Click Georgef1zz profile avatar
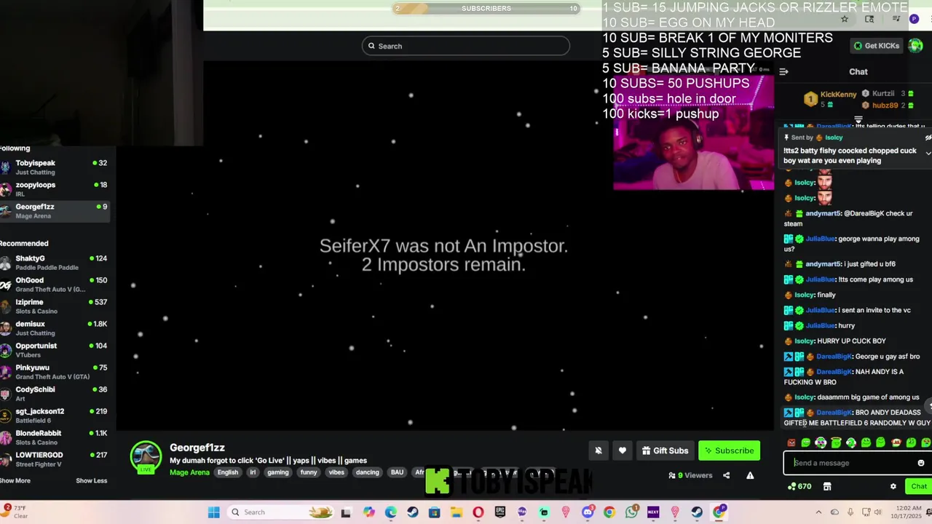Viewport: 932px width, 524px height. click(146, 456)
